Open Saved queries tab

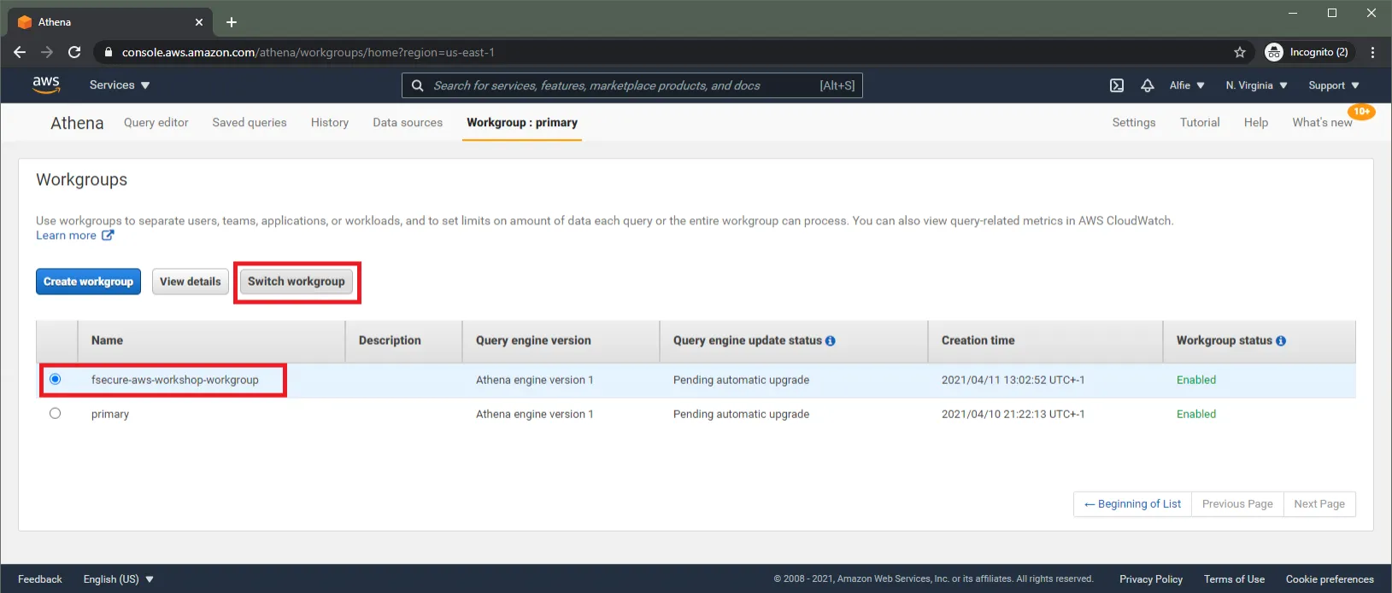(250, 122)
